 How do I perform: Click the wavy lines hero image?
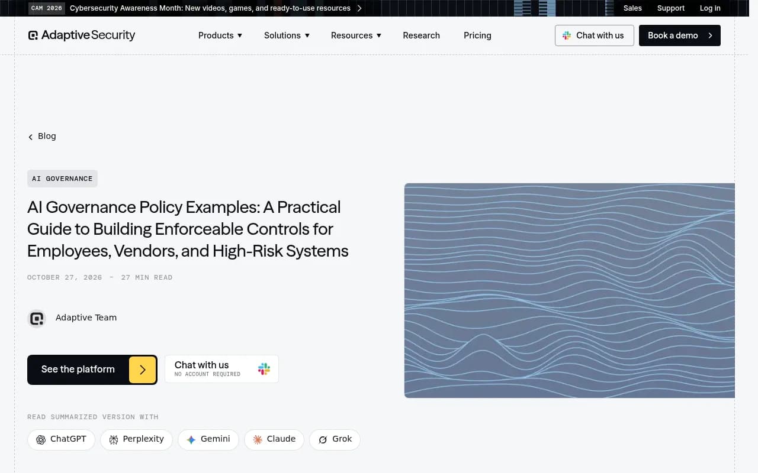570,290
